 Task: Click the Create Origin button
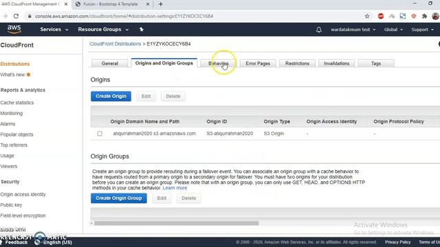[x=111, y=96]
